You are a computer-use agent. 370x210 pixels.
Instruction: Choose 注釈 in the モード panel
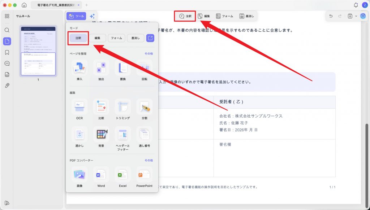(x=78, y=38)
